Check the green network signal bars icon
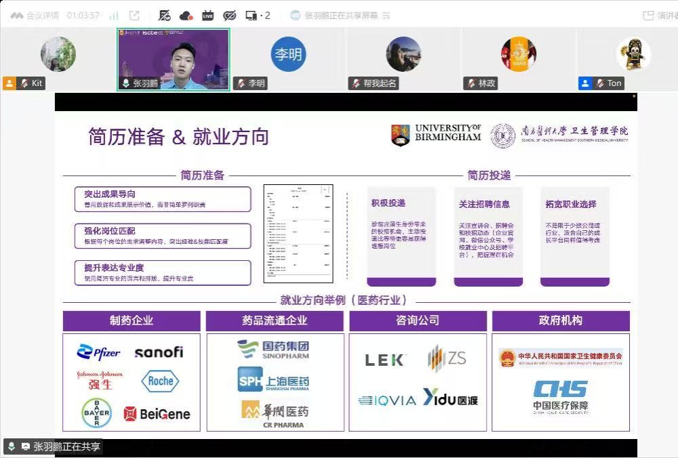Screen dimensions: 678x458 point(114,16)
